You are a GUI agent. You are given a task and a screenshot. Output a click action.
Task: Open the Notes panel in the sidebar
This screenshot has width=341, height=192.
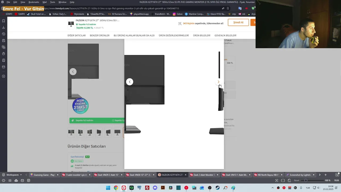click(3, 41)
